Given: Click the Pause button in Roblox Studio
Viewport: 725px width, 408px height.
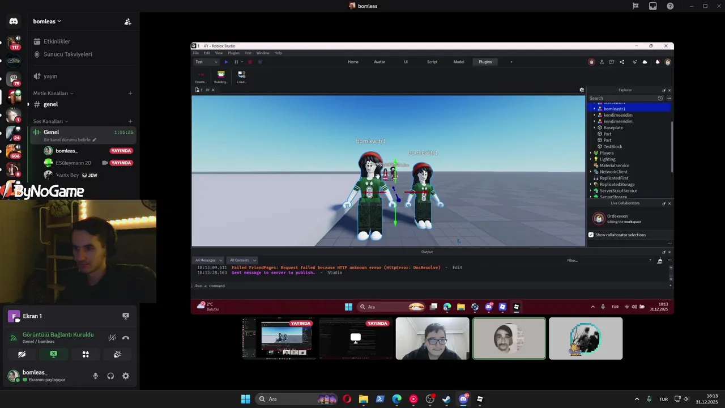Looking at the screenshot, I should (x=236, y=62).
